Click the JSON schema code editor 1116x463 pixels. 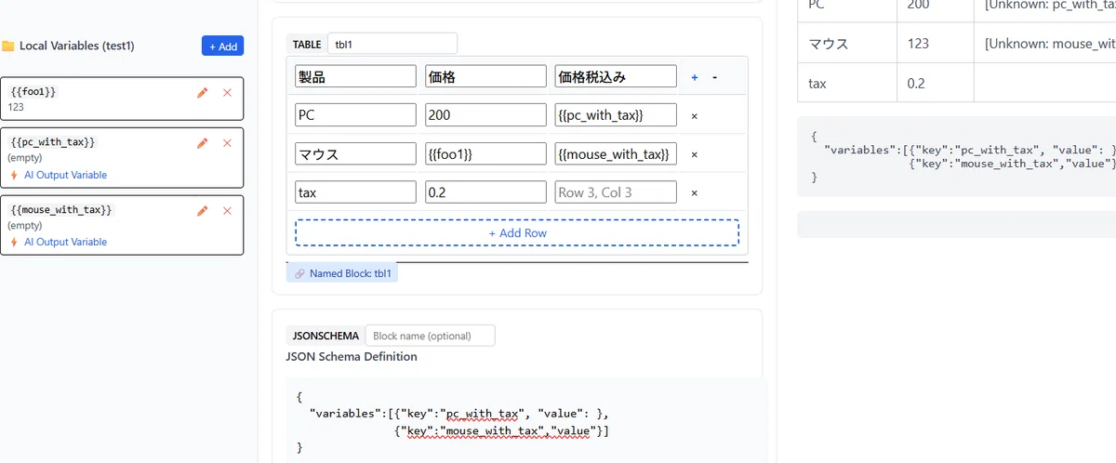click(x=525, y=420)
